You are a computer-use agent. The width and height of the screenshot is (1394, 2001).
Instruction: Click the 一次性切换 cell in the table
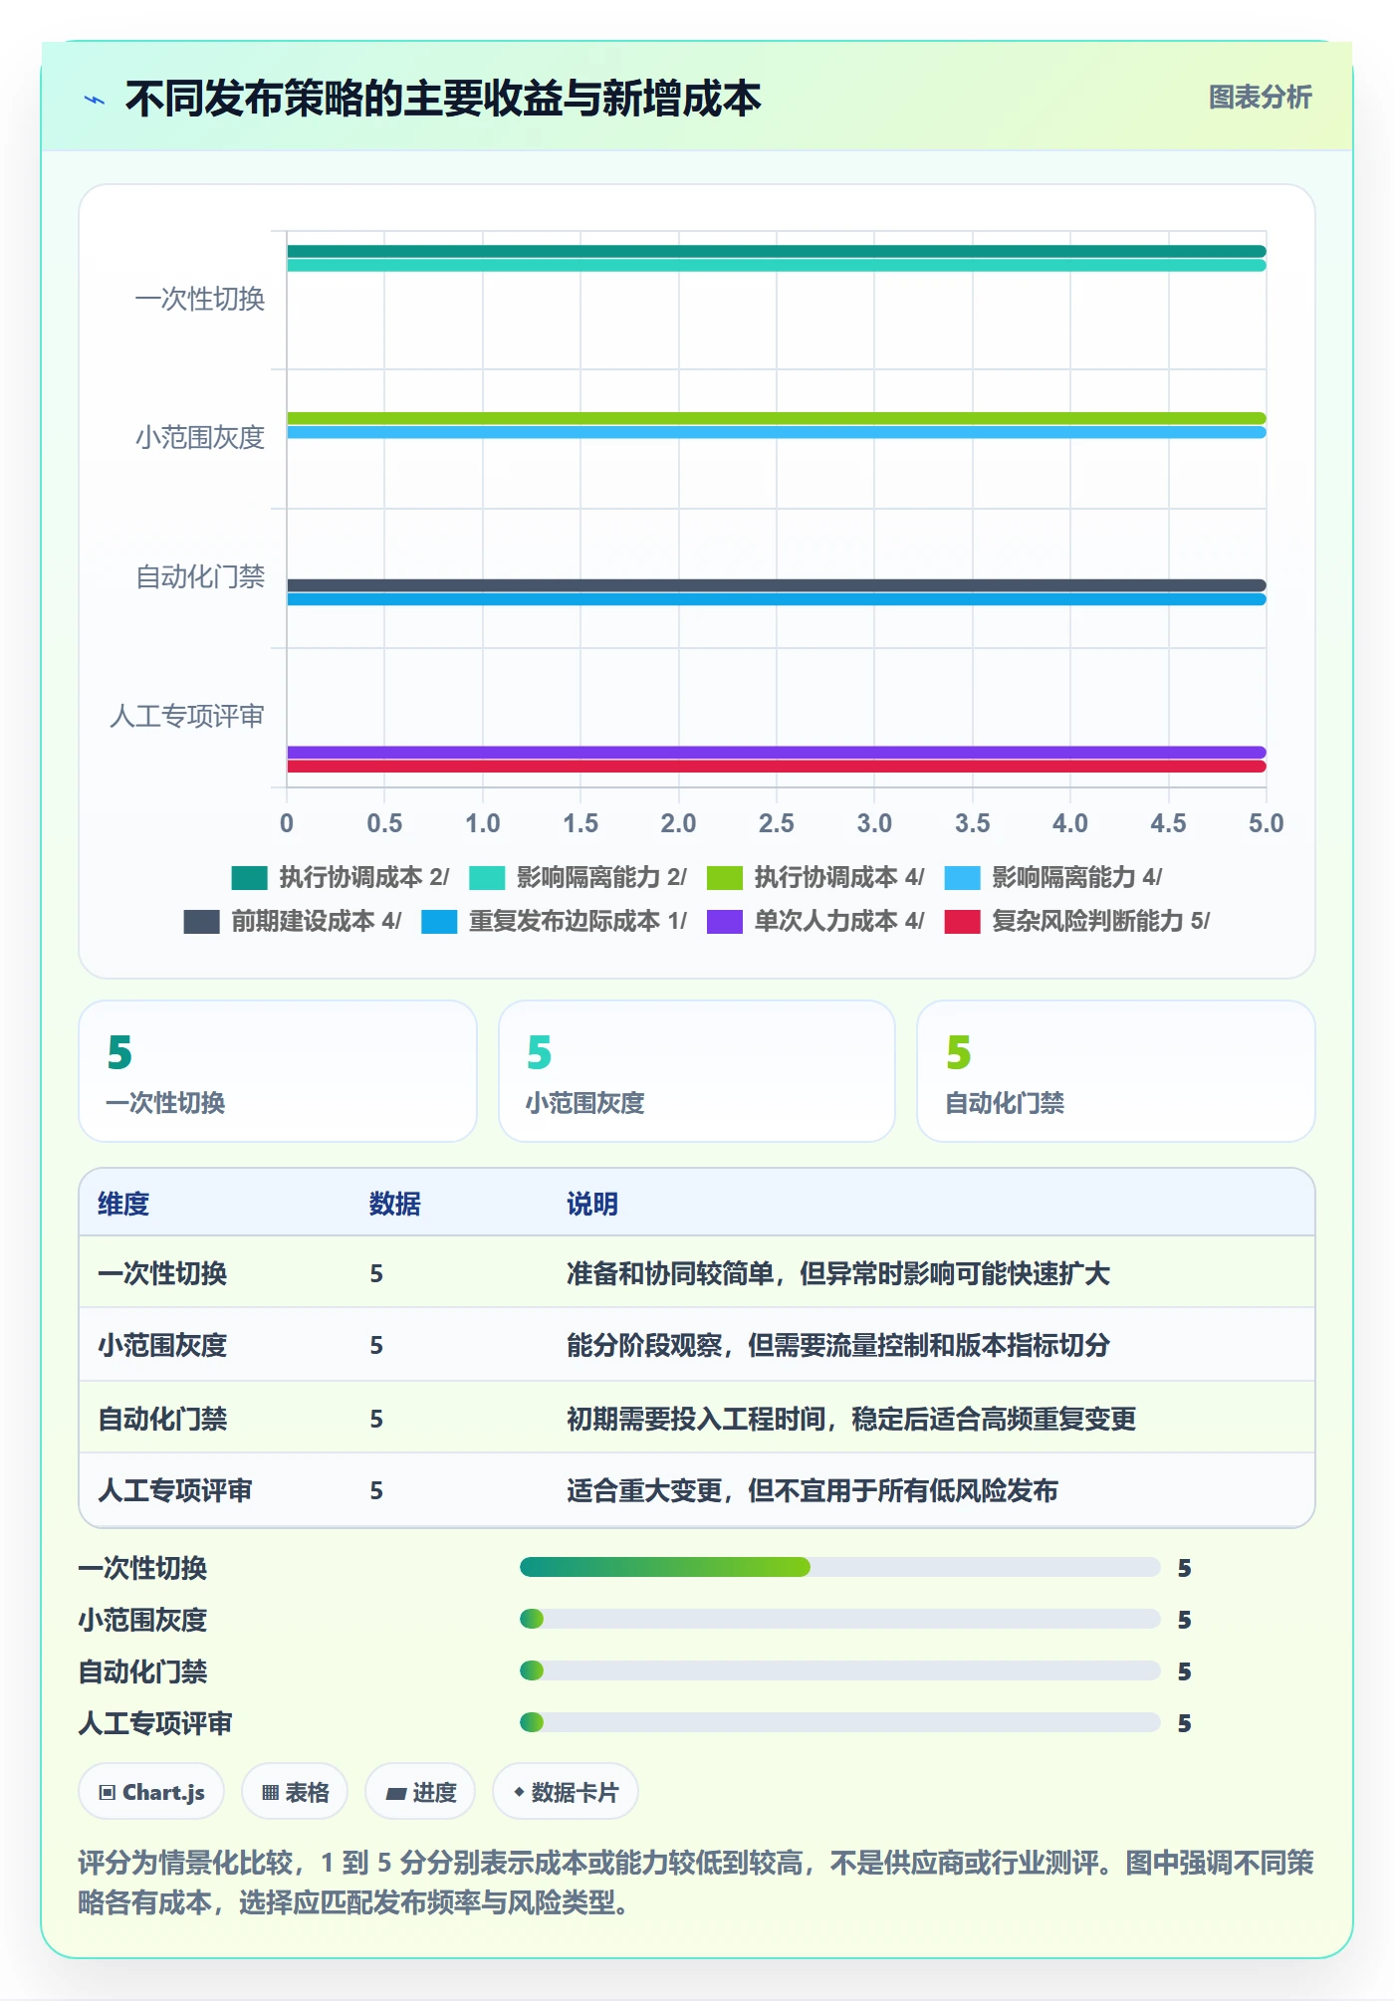tap(162, 1273)
